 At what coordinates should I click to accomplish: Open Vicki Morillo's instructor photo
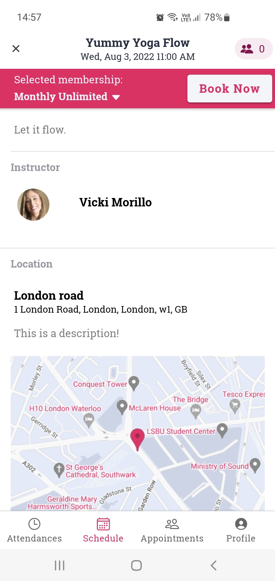(x=33, y=205)
